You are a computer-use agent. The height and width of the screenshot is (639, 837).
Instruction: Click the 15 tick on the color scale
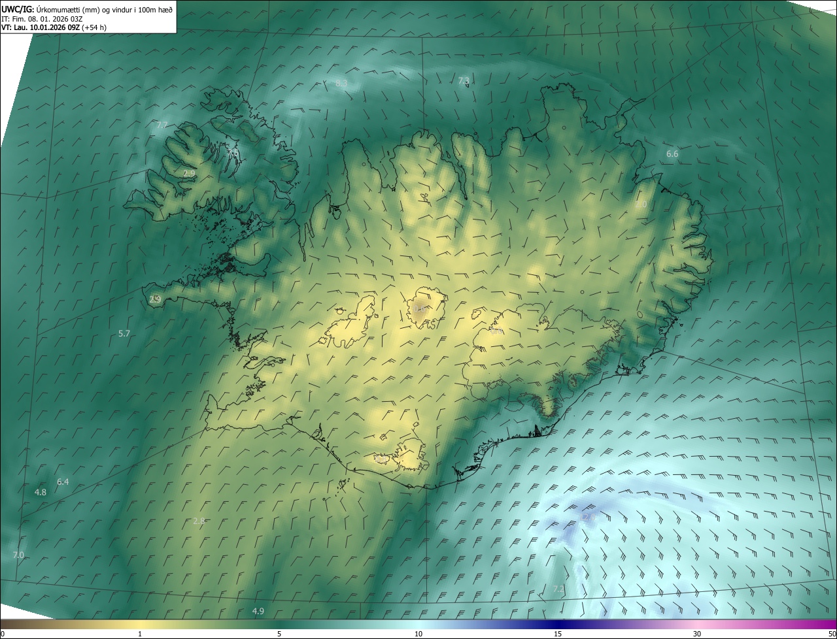coord(558,634)
